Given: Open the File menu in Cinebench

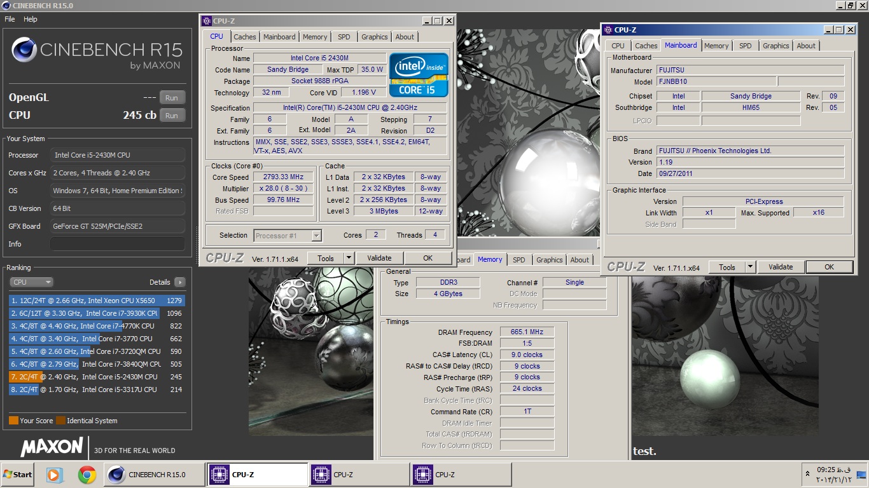Looking at the screenshot, I should 10,19.
